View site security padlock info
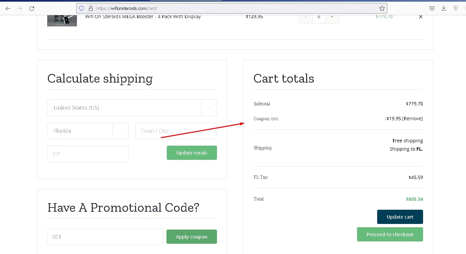The height and width of the screenshot is (254, 466). (x=91, y=8)
